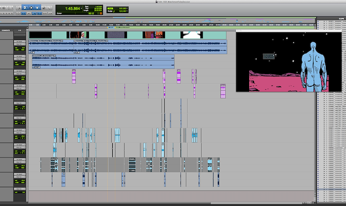The width and height of the screenshot is (346, 206).
Task: Open the Nudge value dropdown
Action: point(127,11)
